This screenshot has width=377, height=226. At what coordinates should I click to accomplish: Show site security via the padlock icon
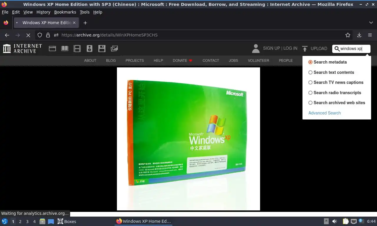tap(48, 35)
